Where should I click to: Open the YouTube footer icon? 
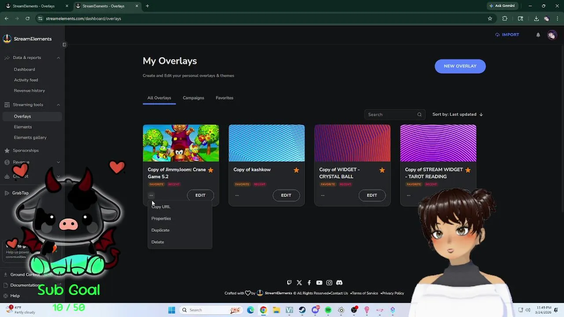click(319, 283)
